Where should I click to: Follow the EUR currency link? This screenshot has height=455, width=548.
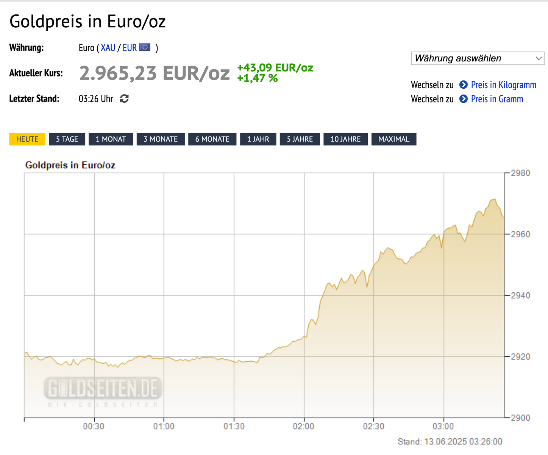point(130,48)
